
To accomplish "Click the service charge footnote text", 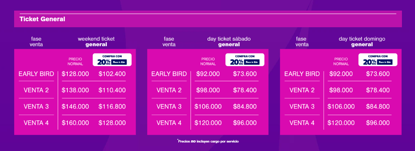I will click(x=208, y=141).
